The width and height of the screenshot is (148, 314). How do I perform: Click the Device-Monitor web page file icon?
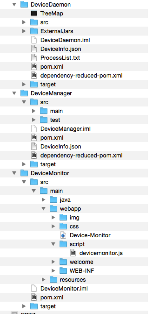click(63, 235)
